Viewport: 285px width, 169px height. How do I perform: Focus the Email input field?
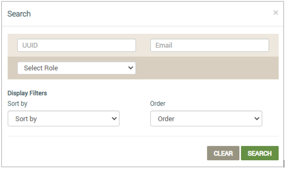click(209, 45)
